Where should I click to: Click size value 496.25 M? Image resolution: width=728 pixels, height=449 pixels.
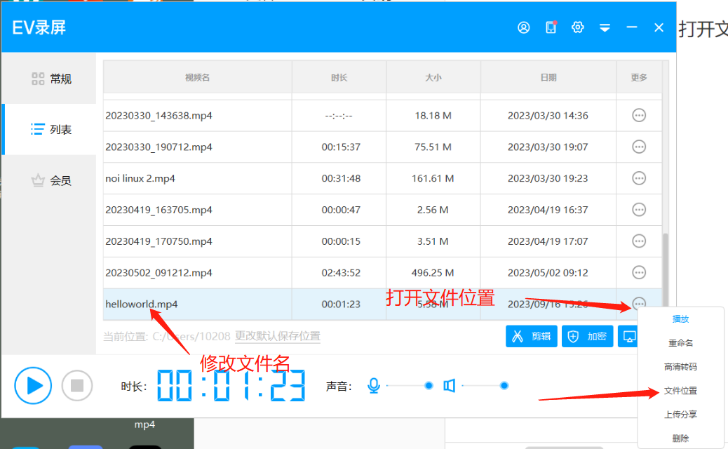coord(433,273)
